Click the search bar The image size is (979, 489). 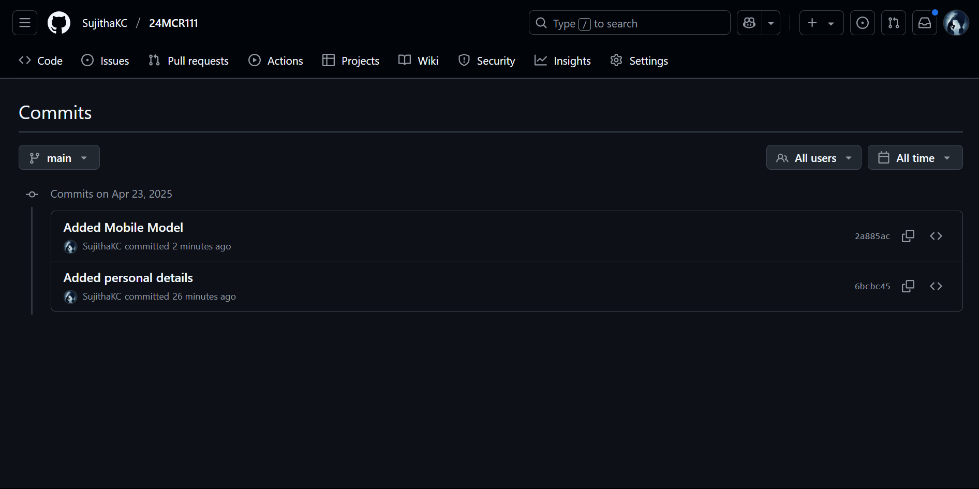[x=629, y=23]
